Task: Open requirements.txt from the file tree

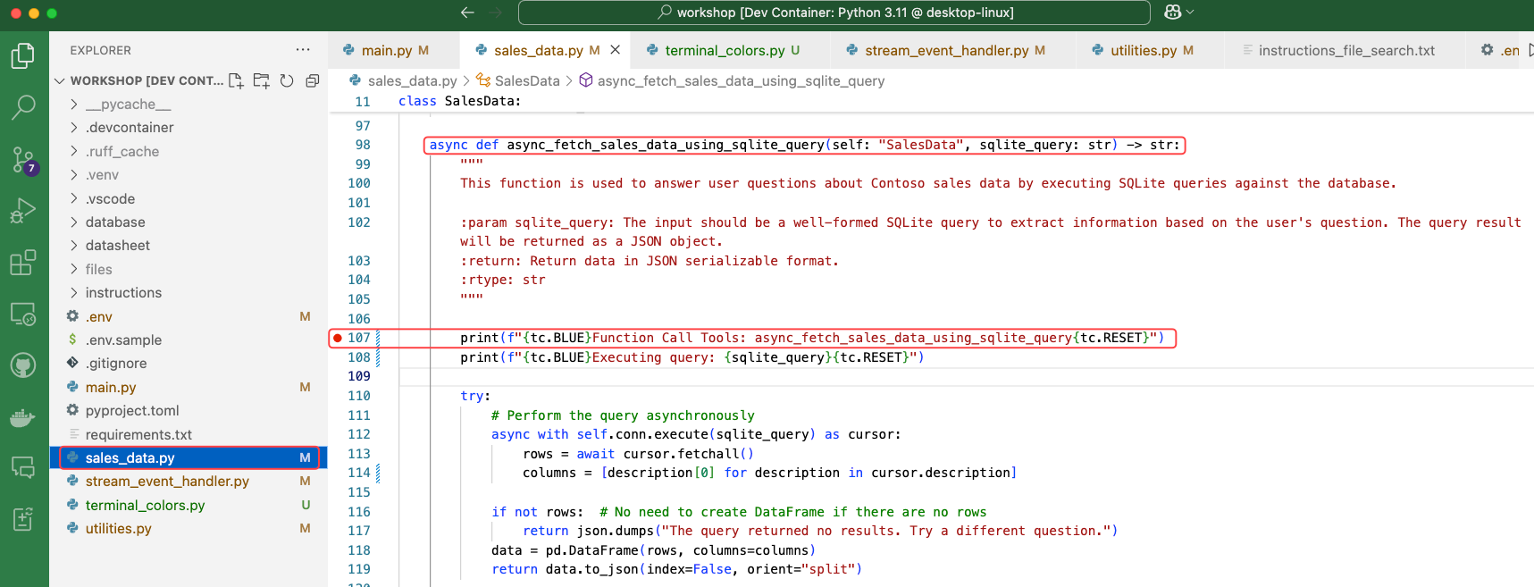Action: tap(138, 435)
